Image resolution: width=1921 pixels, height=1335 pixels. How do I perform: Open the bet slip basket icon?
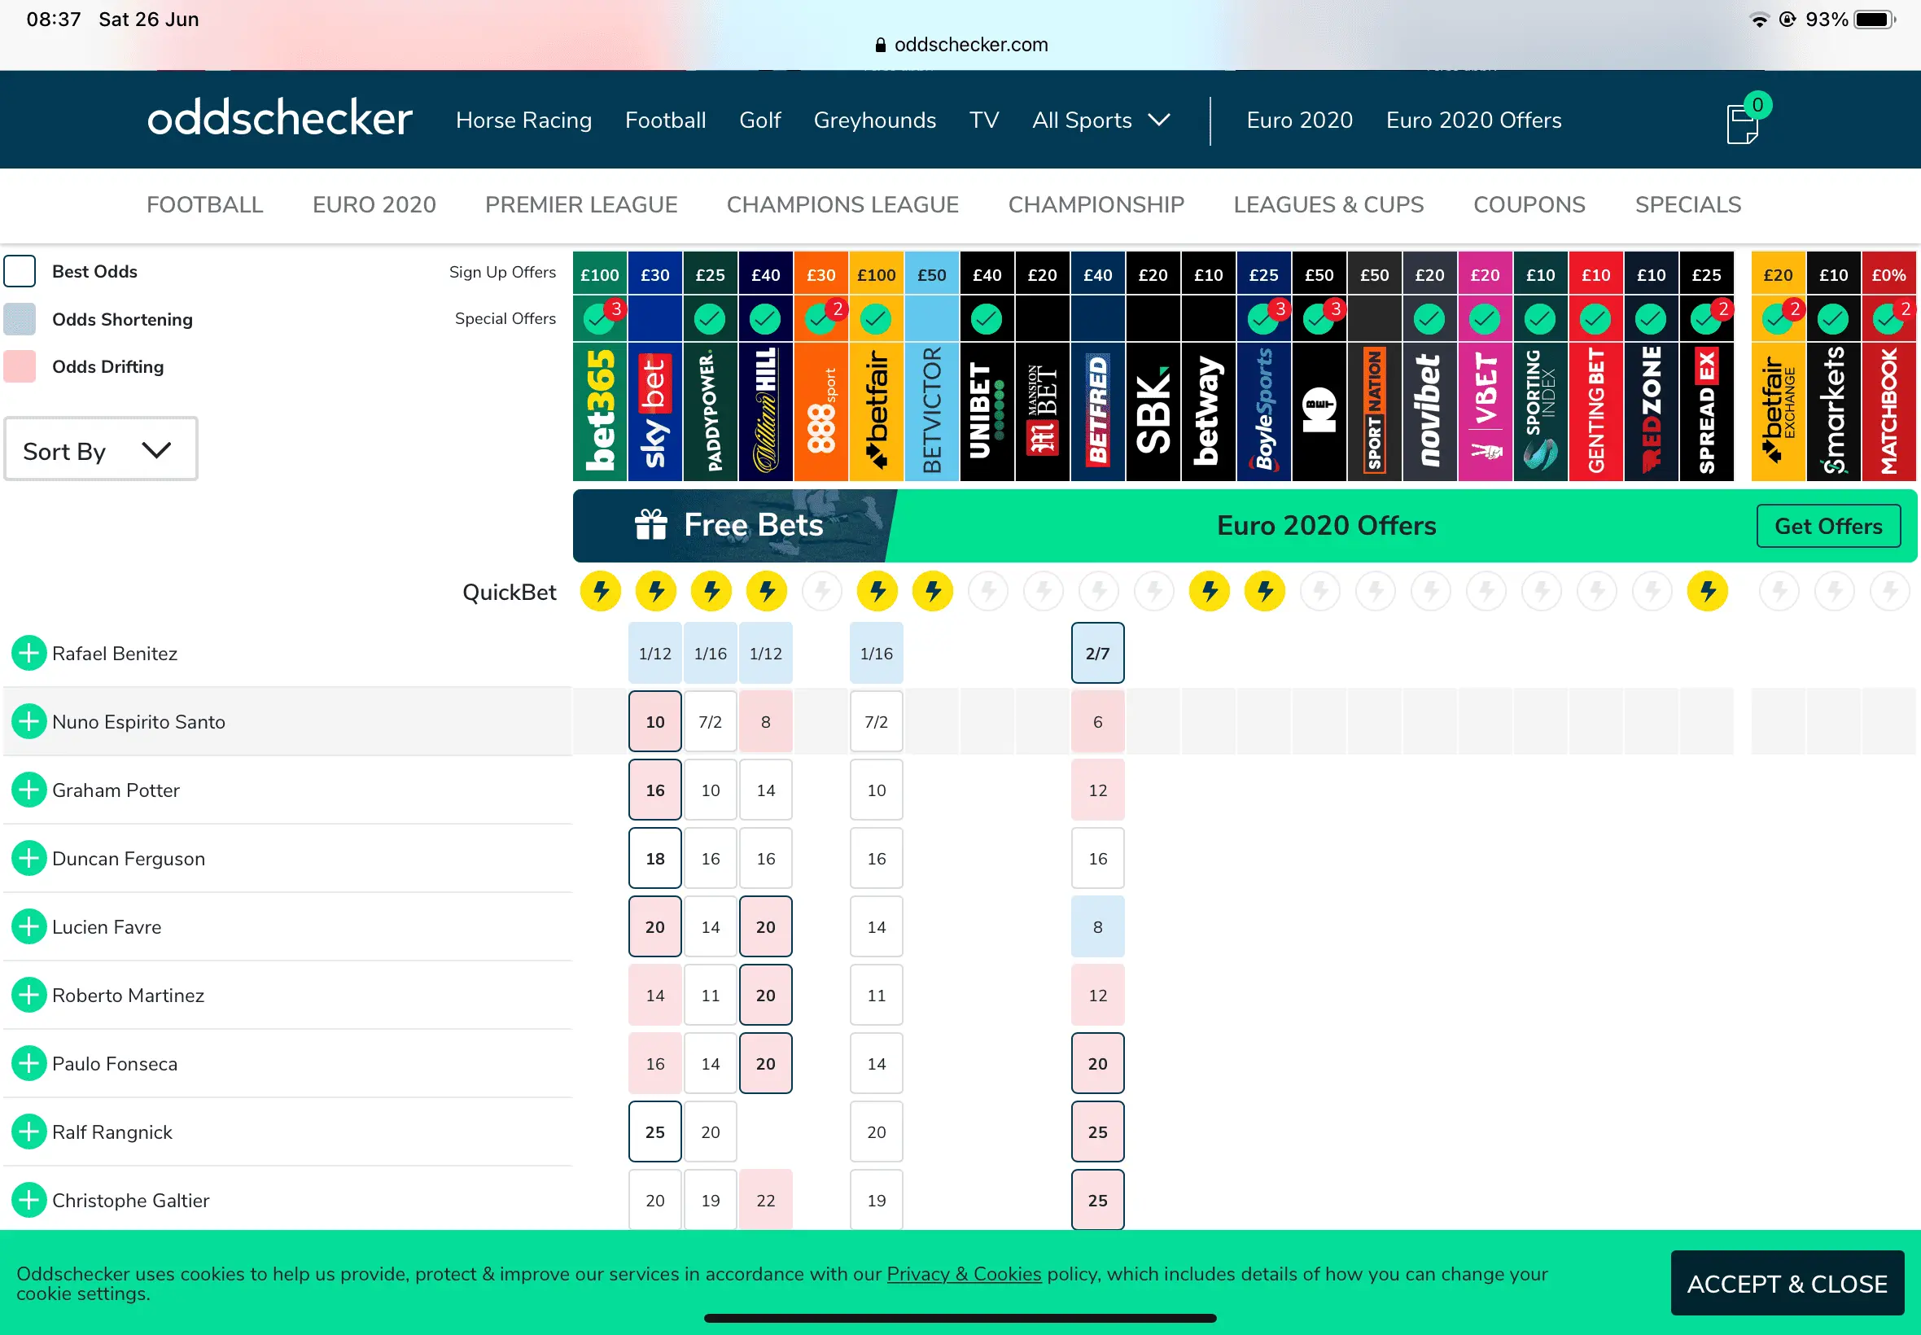1743,123
